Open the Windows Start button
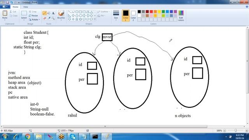 (x=5, y=136)
